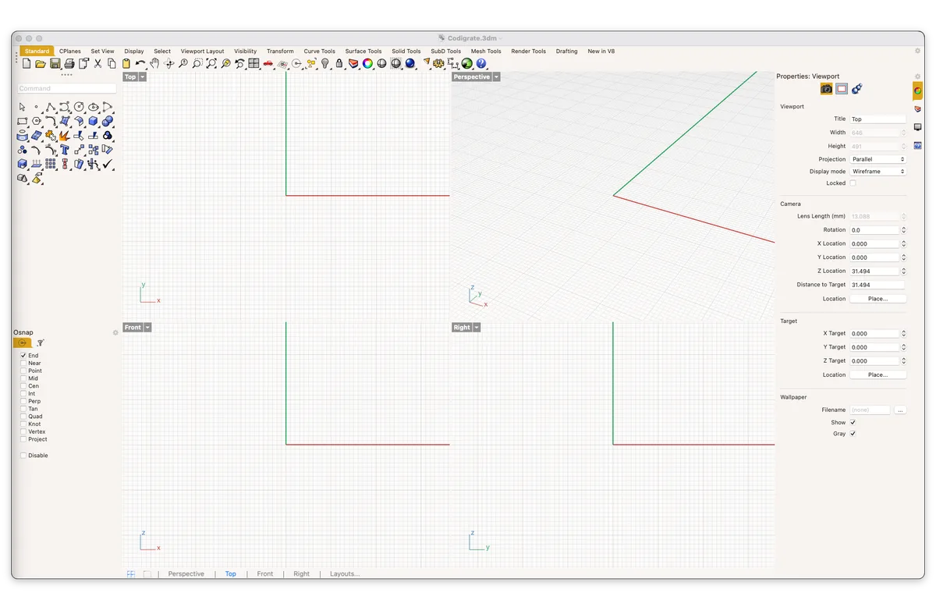
Task: Click the Camera Location Place button
Action: (877, 299)
